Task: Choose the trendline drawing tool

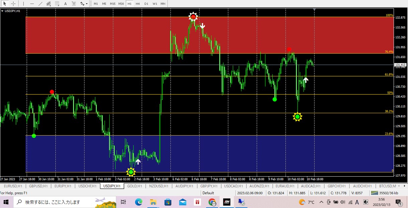Action: [40, 4]
